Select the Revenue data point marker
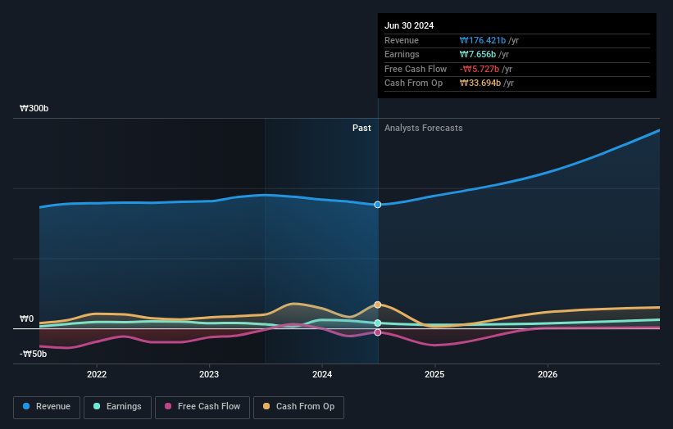This screenshot has height=429, width=673. pyautogui.click(x=378, y=205)
